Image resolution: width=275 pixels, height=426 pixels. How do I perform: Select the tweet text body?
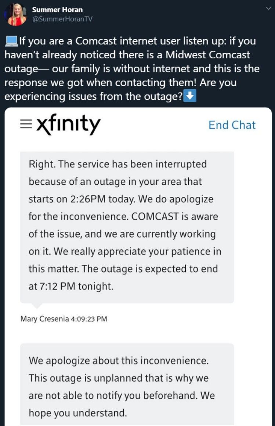pos(136,69)
